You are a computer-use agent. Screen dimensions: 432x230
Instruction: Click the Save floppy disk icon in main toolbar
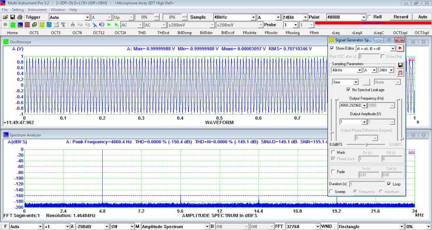pyautogui.click(x=12, y=17)
